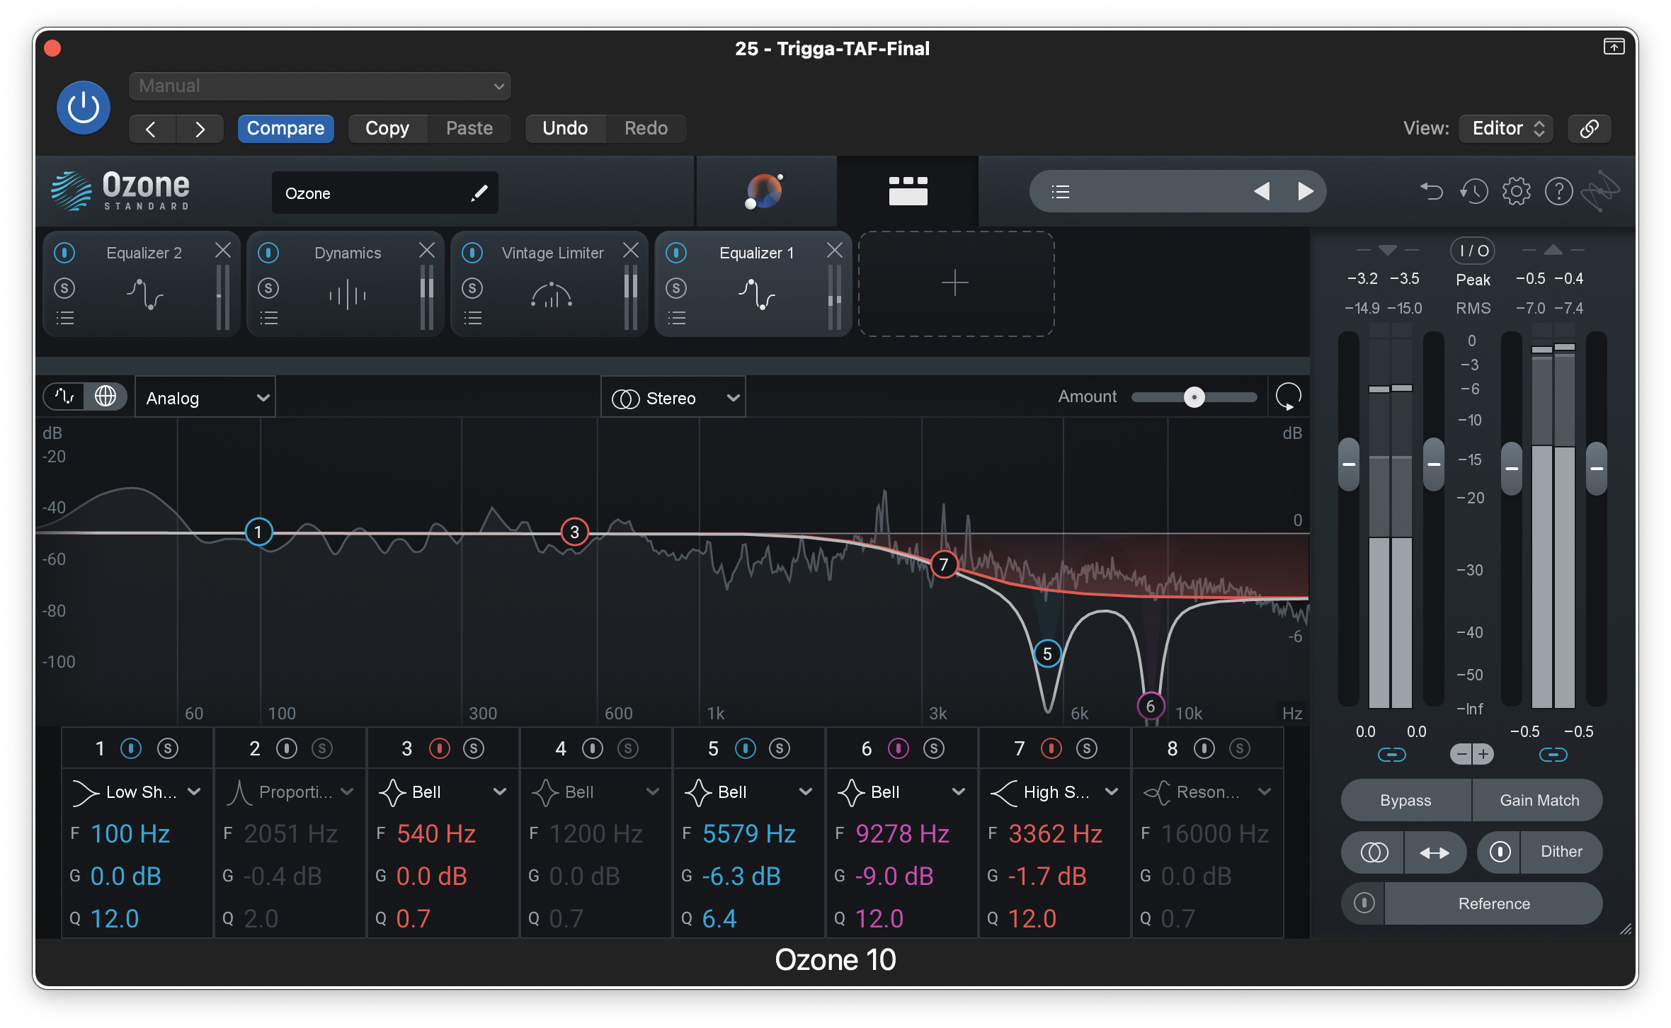Screen dimensions: 1671x1028
Task: Toggle band 8 power
Action: [x=1204, y=748]
